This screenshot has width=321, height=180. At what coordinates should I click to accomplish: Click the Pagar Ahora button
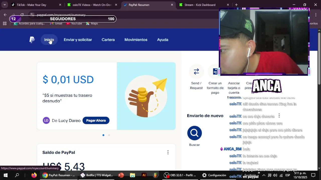click(96, 120)
